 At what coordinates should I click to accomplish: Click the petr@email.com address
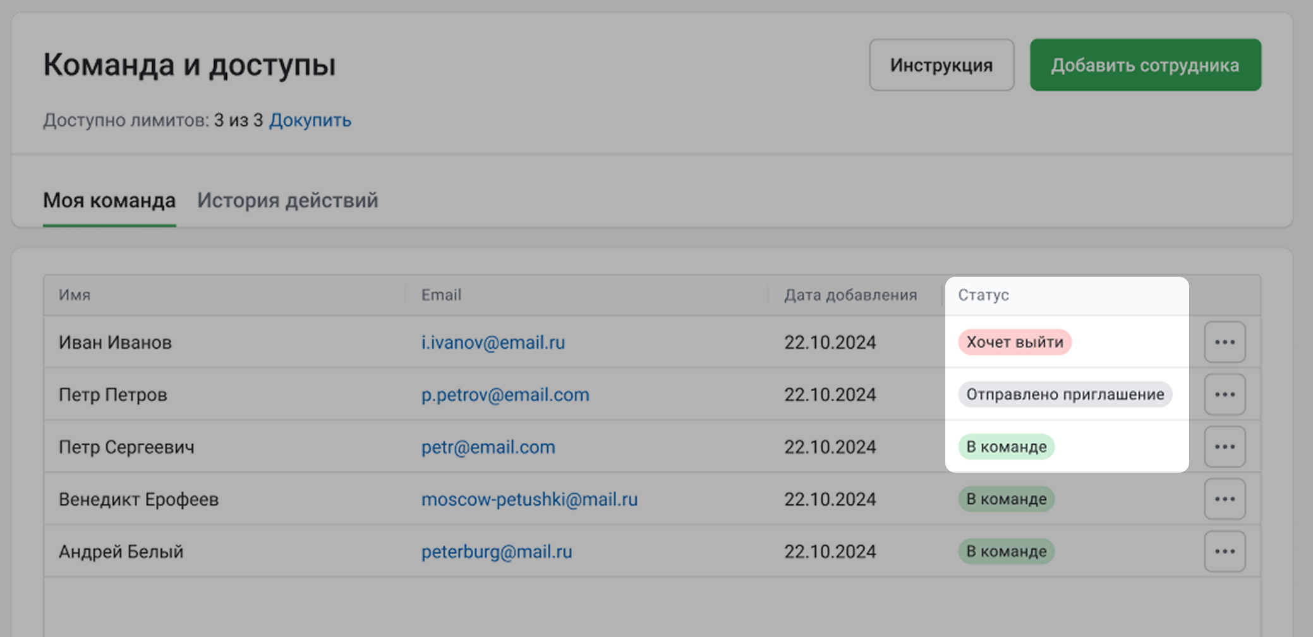click(488, 447)
